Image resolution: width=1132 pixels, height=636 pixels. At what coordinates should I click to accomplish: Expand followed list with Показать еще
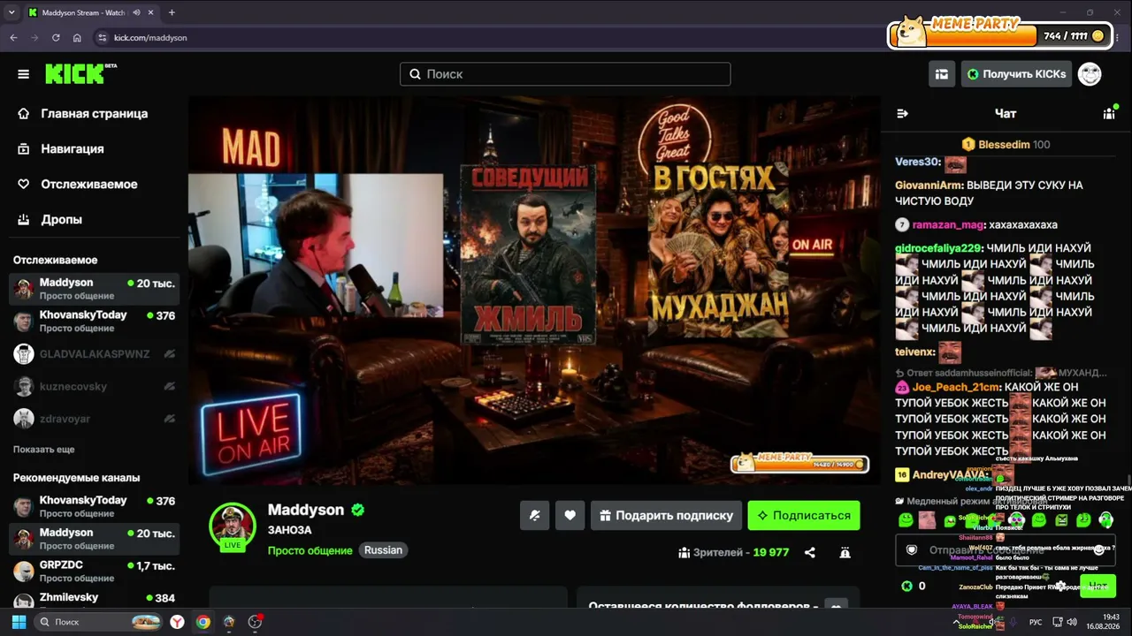(x=43, y=450)
